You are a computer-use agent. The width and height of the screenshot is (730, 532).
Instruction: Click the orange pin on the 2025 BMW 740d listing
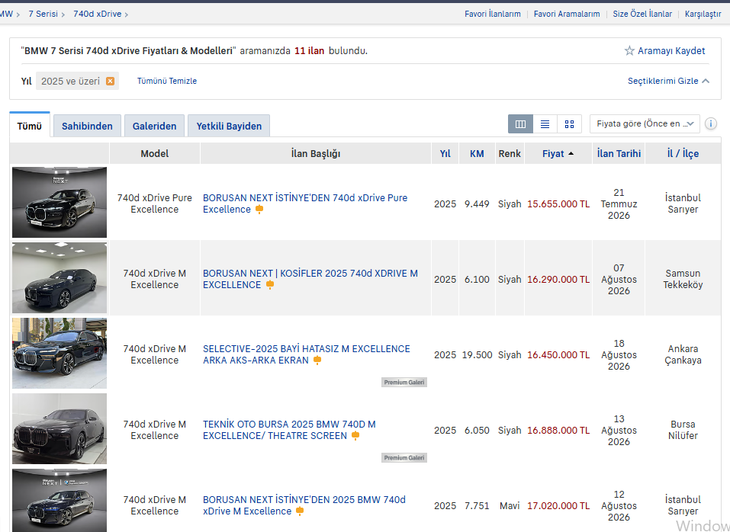[x=300, y=511]
